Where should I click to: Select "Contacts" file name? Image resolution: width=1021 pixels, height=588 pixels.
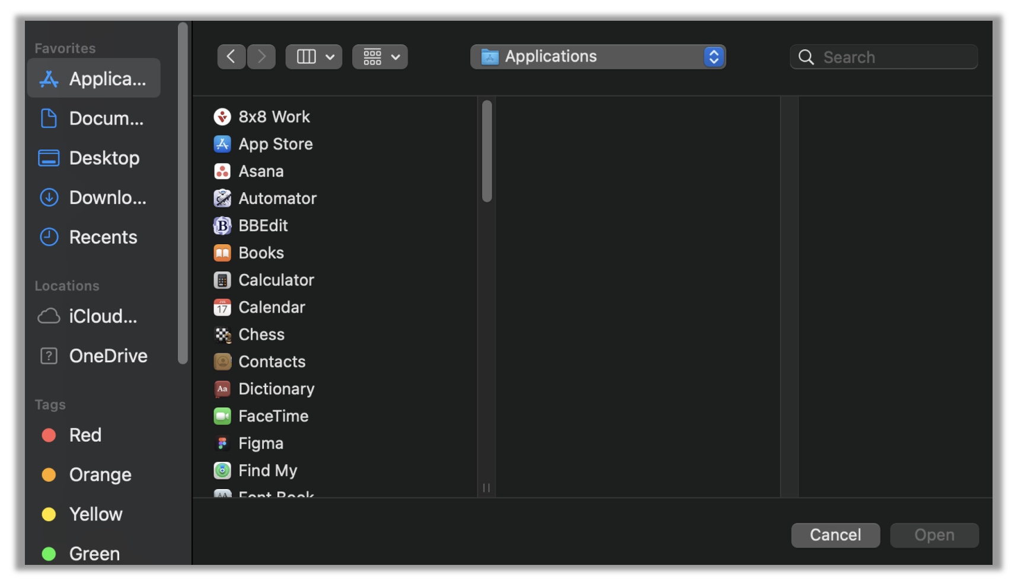(x=272, y=362)
